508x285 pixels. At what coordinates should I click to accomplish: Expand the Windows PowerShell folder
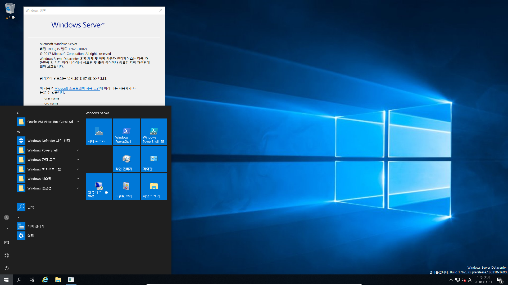pyautogui.click(x=48, y=150)
